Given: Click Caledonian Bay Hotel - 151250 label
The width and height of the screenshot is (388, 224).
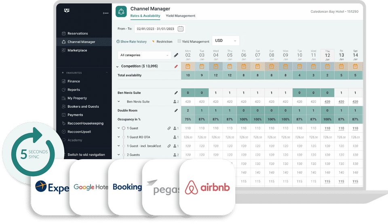Looking at the screenshot, I should click(x=334, y=12).
